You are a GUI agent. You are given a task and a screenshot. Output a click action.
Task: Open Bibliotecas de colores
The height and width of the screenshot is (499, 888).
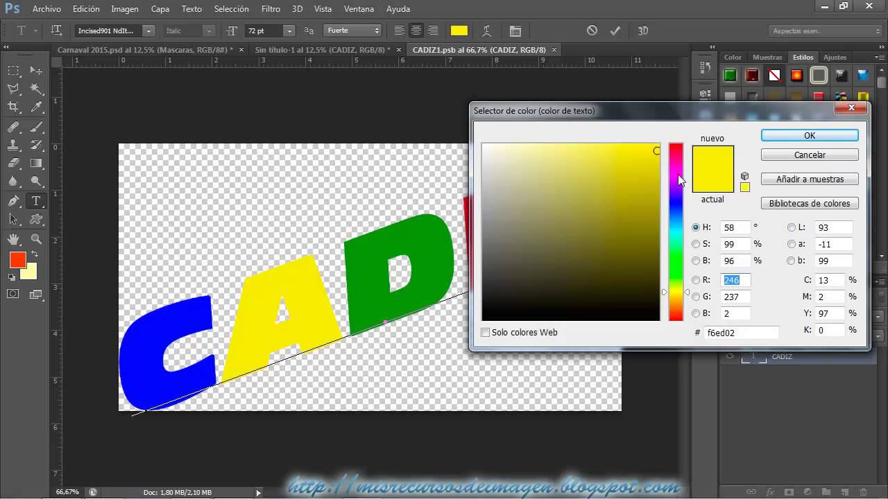click(810, 203)
